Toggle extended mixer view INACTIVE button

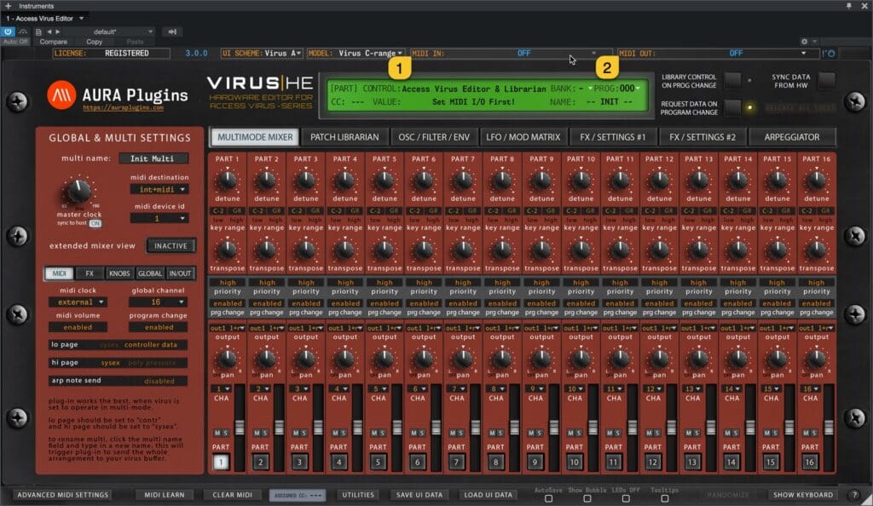tap(171, 246)
